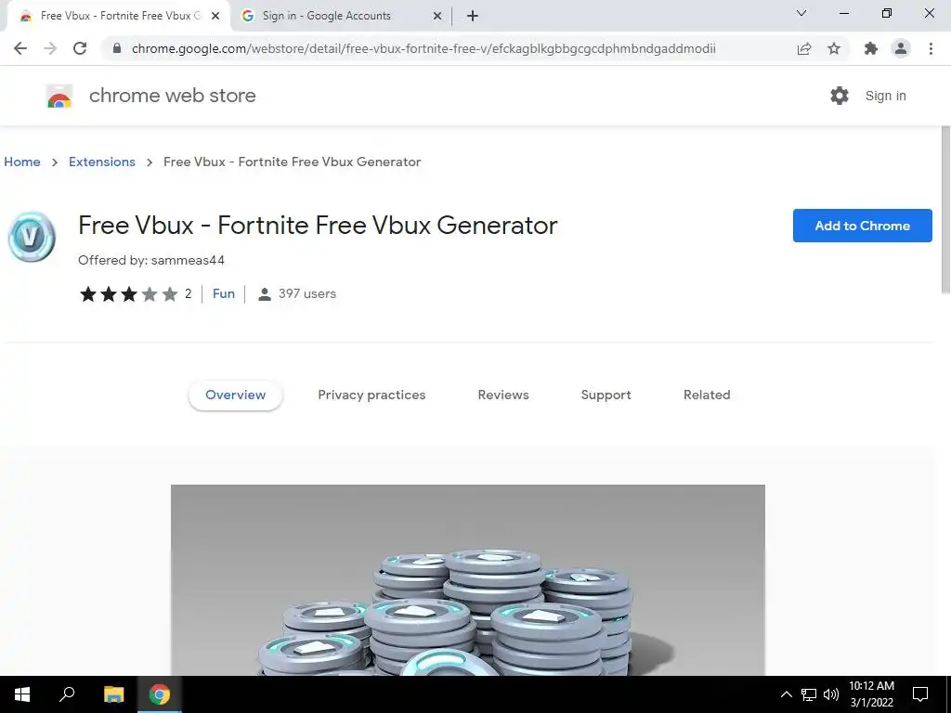Viewport: 951px width, 713px height.
Task: Bookmark this page with the star icon
Action: [x=834, y=48]
